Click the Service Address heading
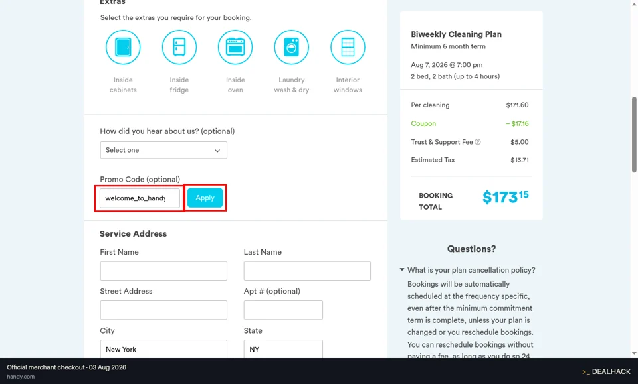 pyautogui.click(x=134, y=234)
